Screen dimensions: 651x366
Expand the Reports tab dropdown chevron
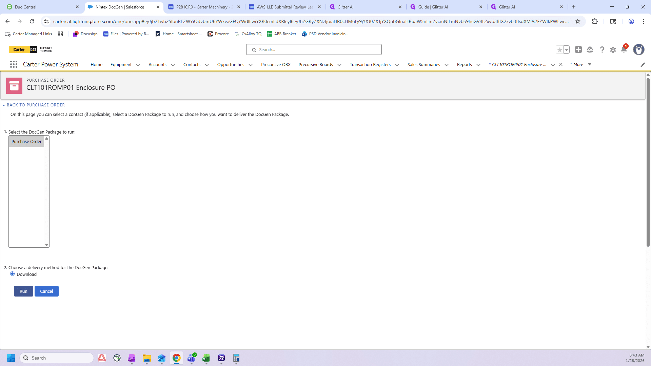(x=478, y=65)
